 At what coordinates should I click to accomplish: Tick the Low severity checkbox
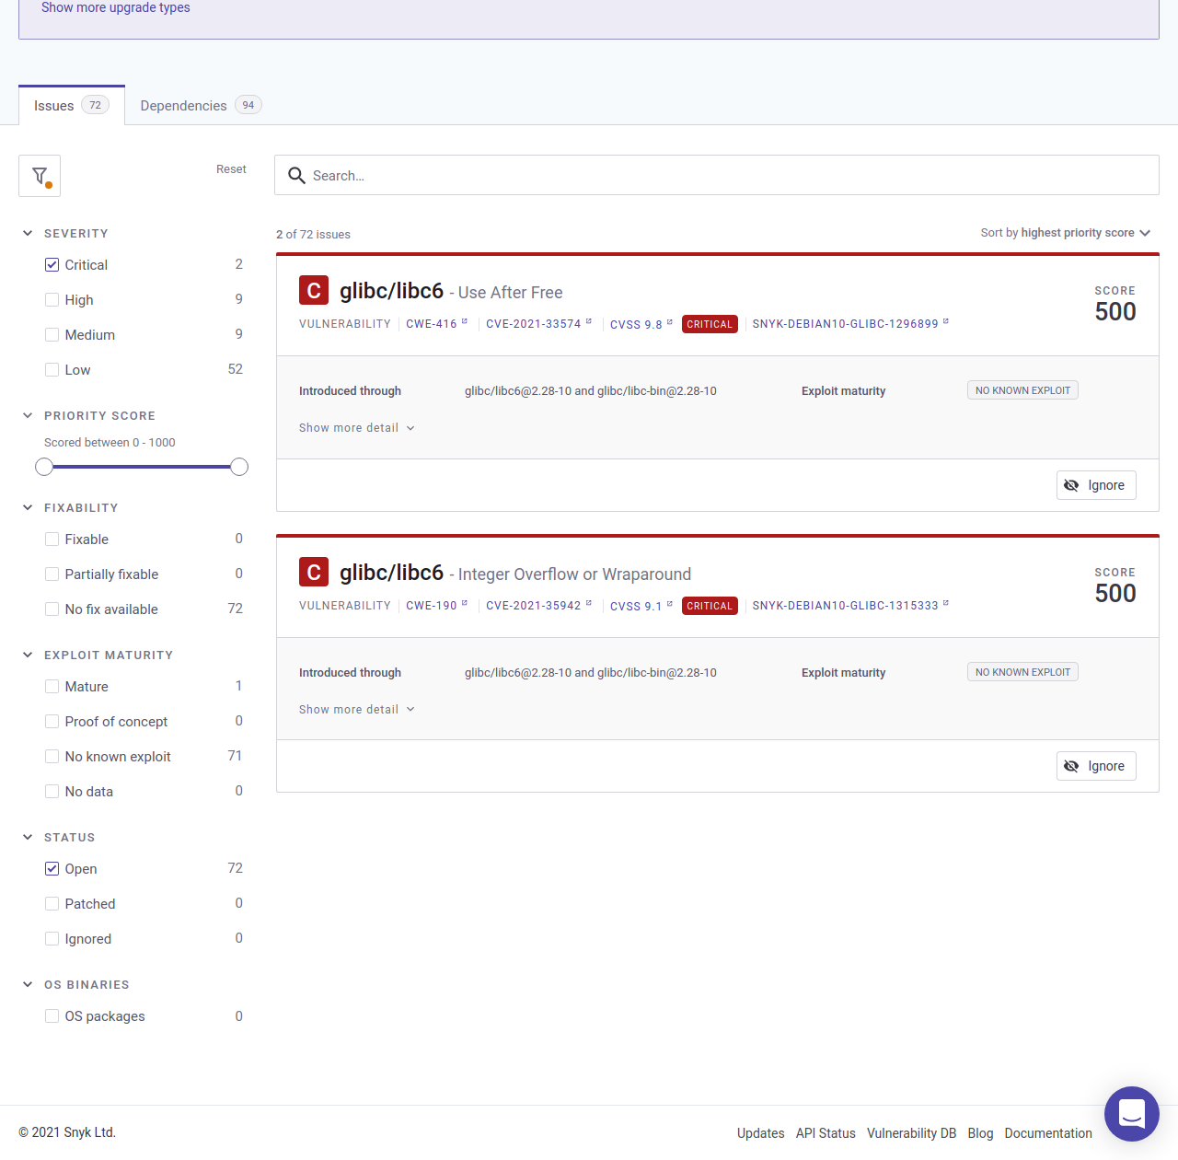[52, 370]
